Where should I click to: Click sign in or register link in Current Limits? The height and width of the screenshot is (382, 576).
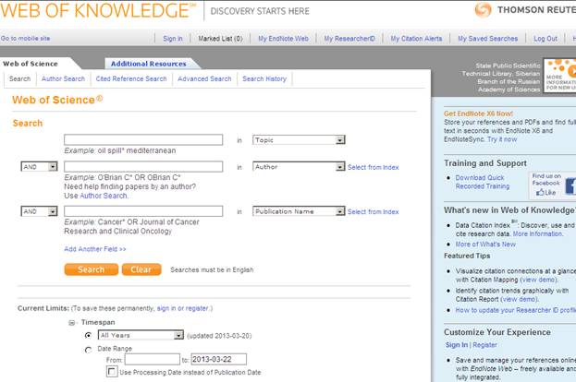pyautogui.click(x=182, y=308)
